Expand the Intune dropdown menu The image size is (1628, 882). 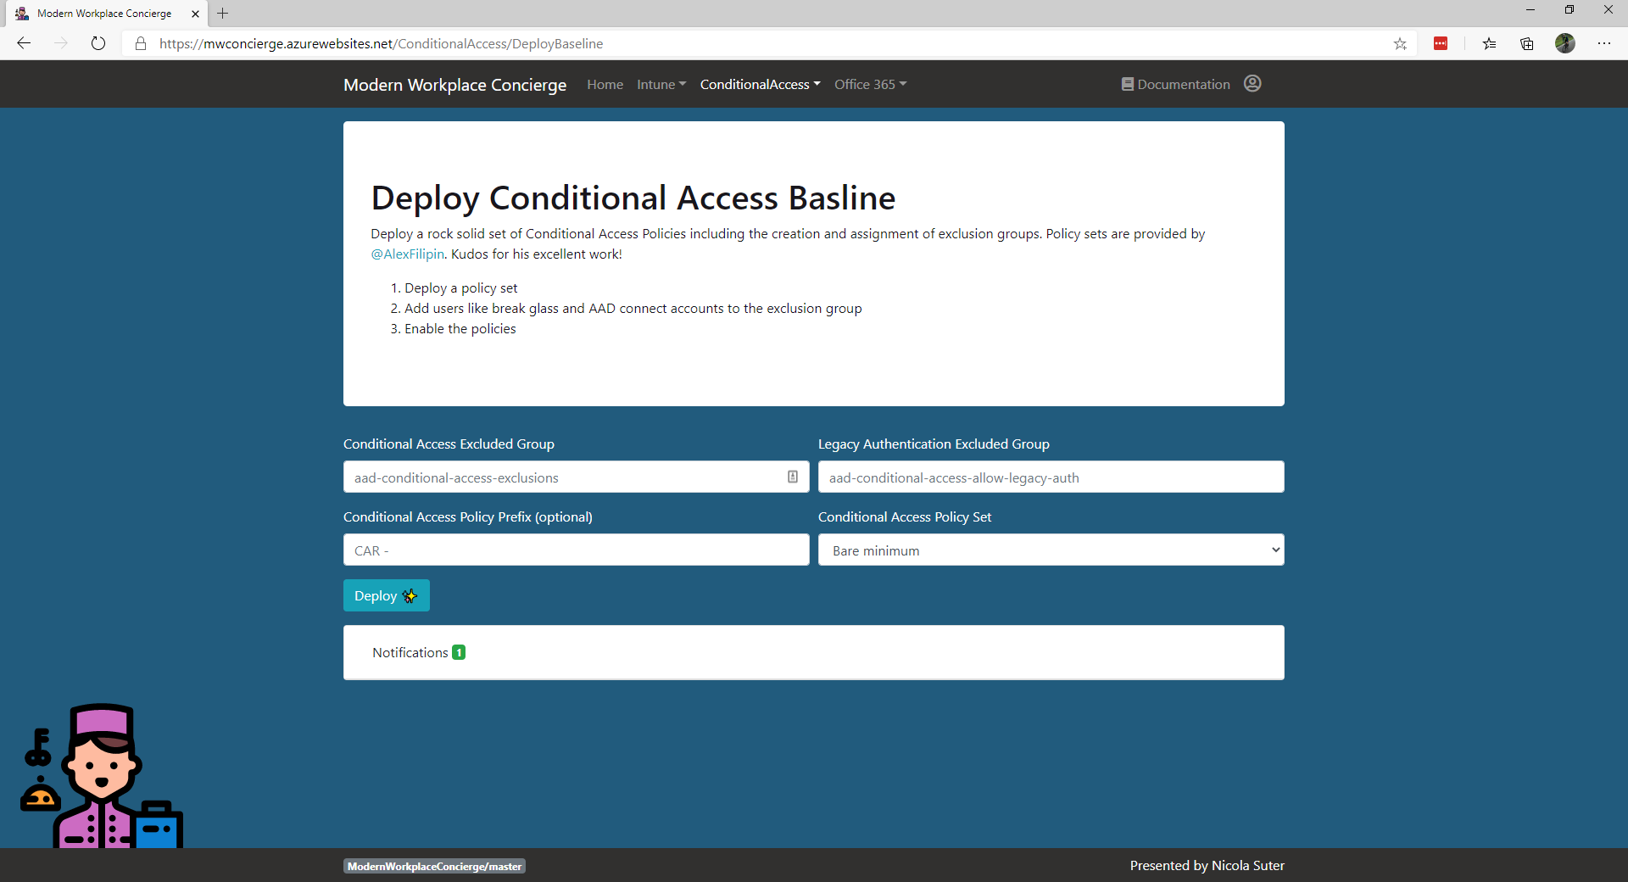(x=661, y=84)
